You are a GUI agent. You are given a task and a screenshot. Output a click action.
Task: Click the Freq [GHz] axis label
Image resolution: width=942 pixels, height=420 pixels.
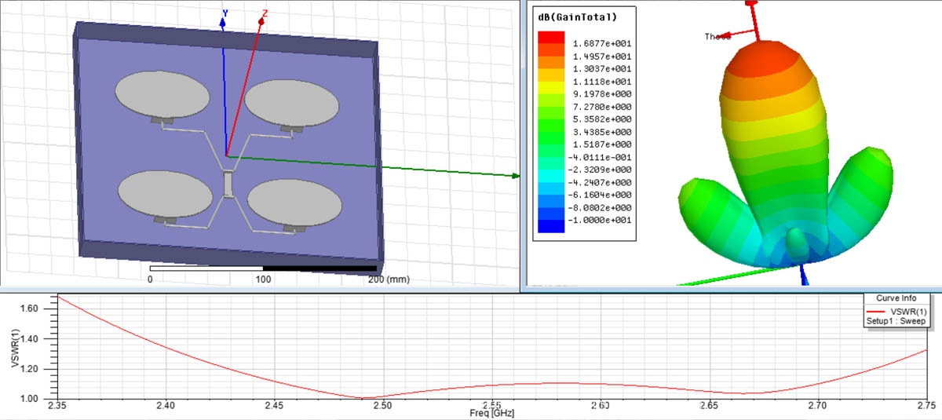pyautogui.click(x=492, y=413)
